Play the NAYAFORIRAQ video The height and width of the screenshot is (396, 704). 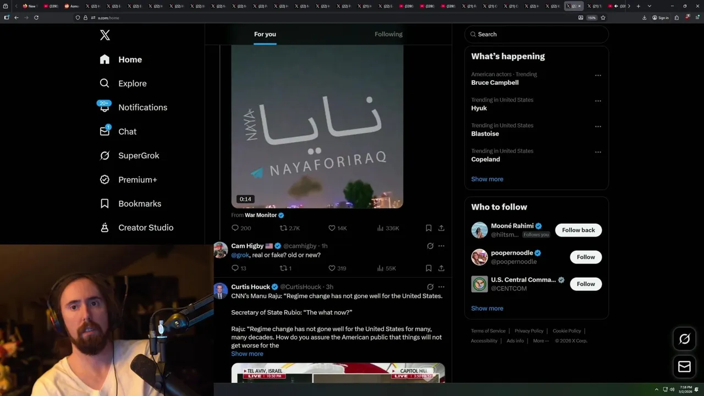click(317, 127)
